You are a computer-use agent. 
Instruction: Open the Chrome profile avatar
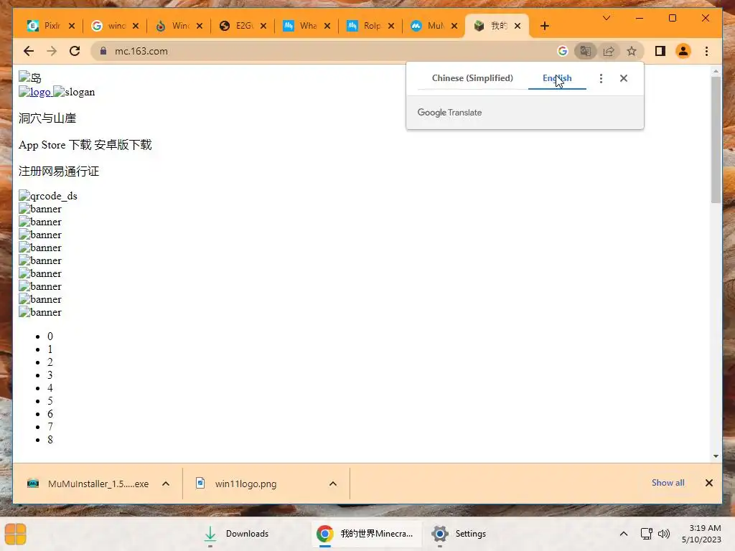tap(683, 51)
